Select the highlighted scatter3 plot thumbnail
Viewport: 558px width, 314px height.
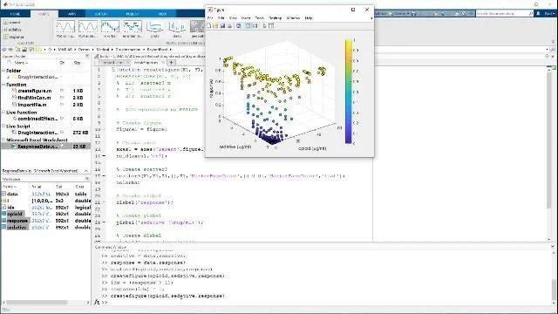(198, 27)
